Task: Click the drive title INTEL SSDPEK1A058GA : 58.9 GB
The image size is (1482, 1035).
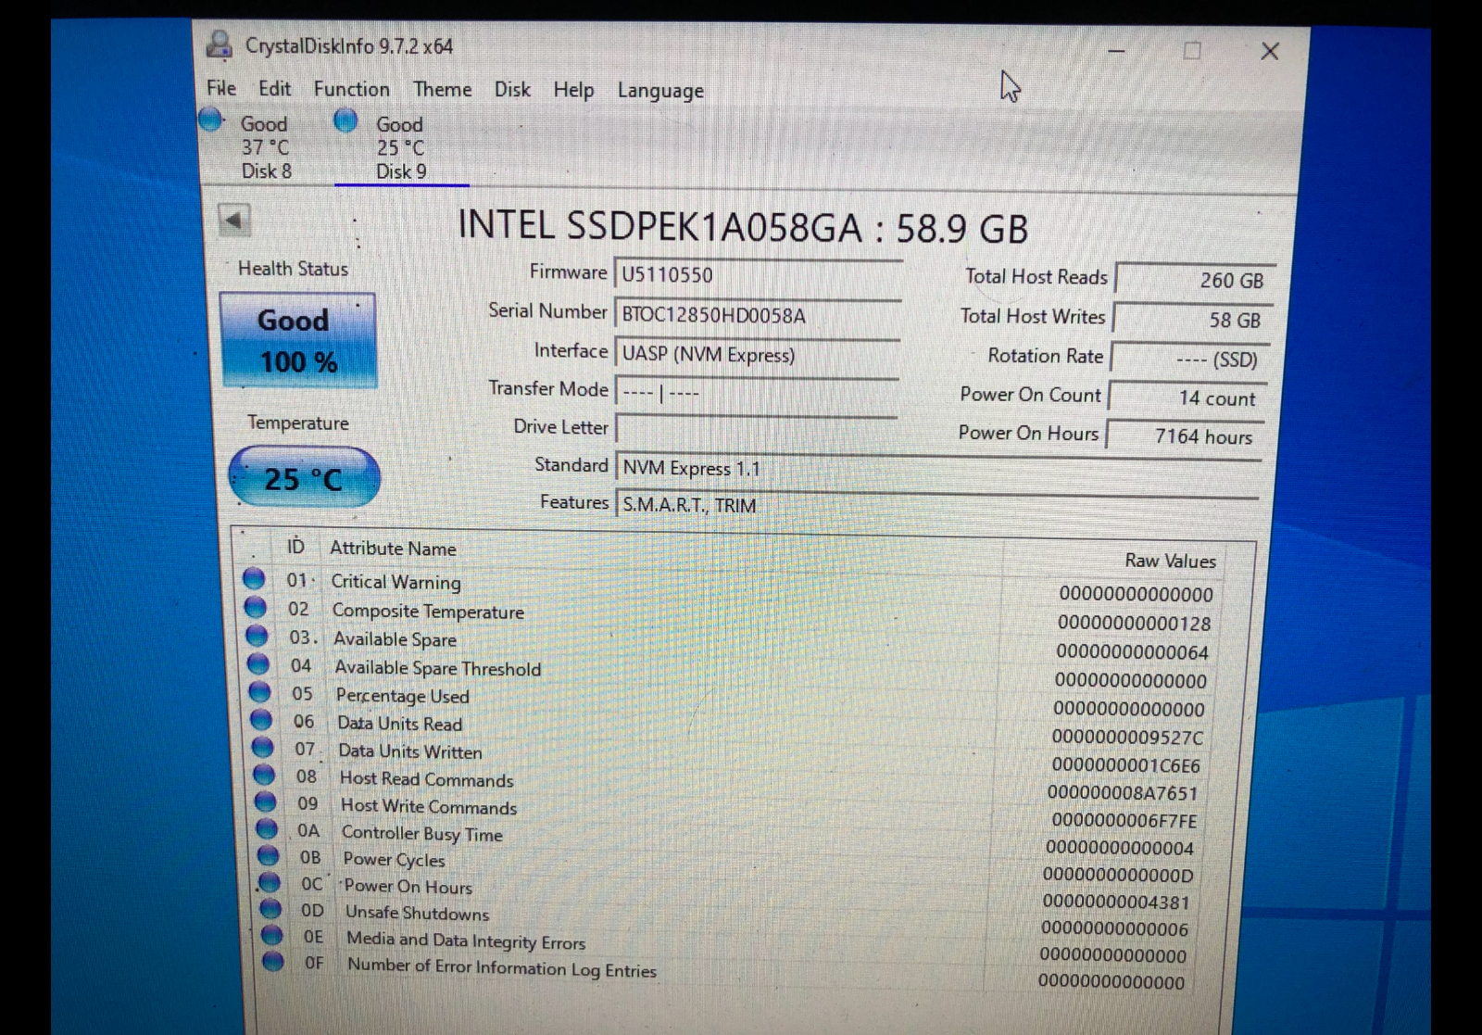Action: [x=743, y=227]
